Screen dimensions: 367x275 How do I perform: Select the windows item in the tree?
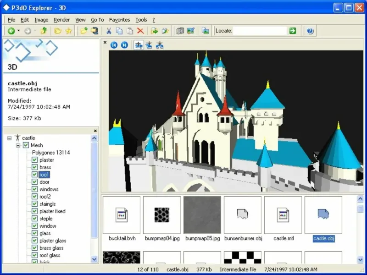click(49, 189)
